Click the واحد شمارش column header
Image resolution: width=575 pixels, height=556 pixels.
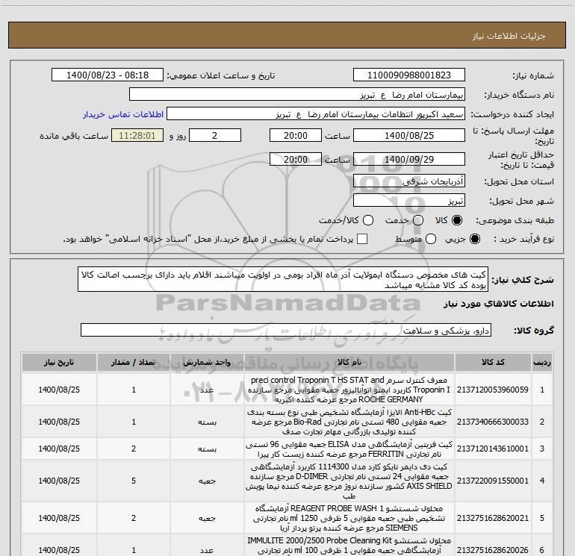(x=207, y=362)
